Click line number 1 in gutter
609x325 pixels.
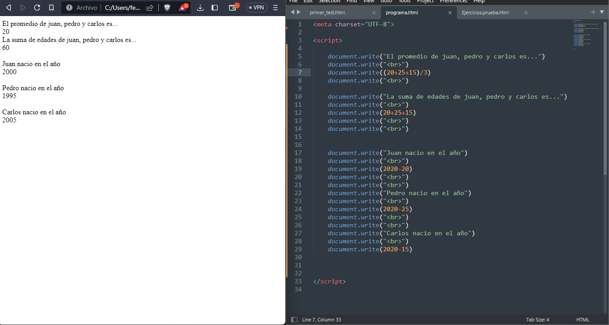click(300, 24)
